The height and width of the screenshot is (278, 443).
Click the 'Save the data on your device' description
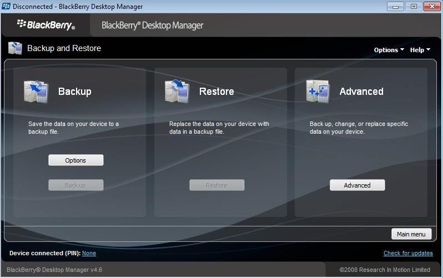coord(73,128)
